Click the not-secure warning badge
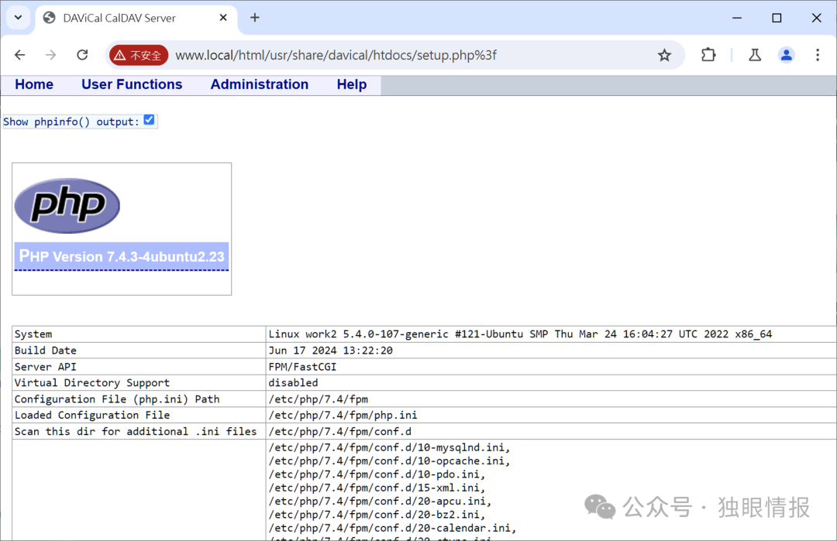This screenshot has width=837, height=541. 139,55
